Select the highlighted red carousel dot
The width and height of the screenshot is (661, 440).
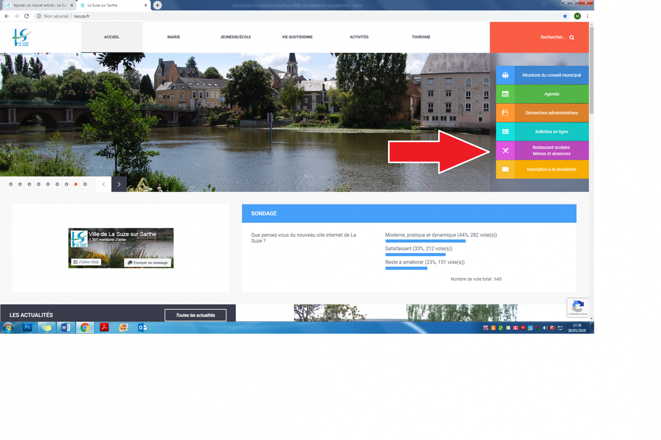76,184
